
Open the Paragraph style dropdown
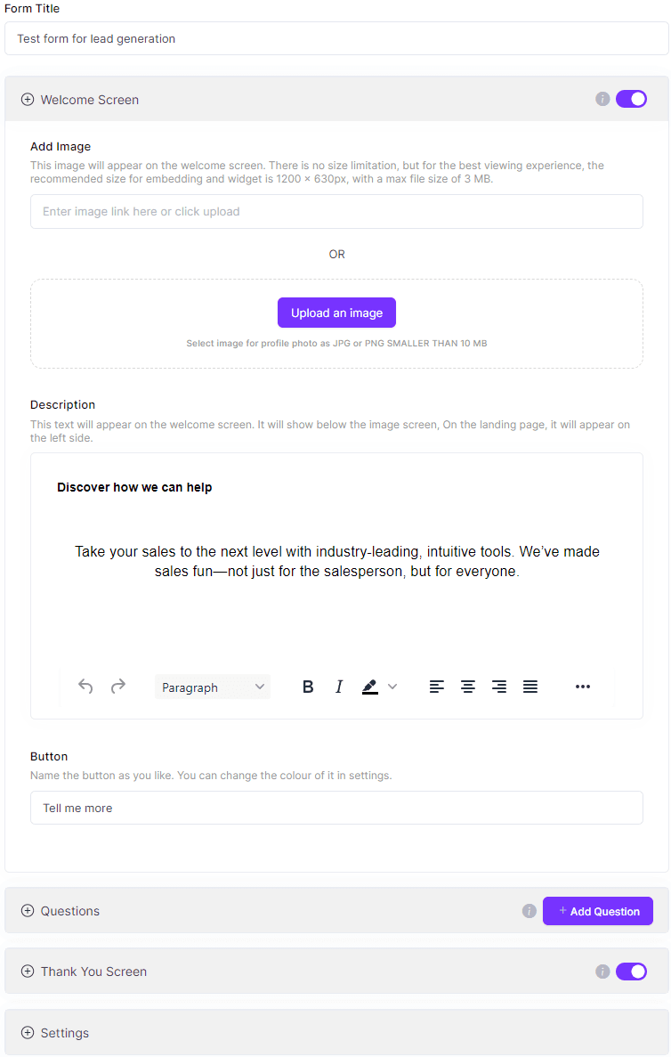coord(213,687)
